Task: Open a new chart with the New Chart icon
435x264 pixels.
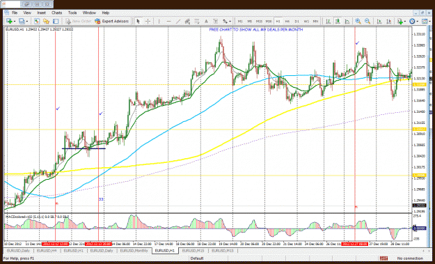Action: 8,21
